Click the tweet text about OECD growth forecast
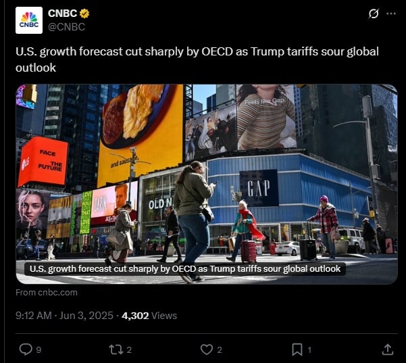Screen dimensions: 406x363 [x=197, y=59]
